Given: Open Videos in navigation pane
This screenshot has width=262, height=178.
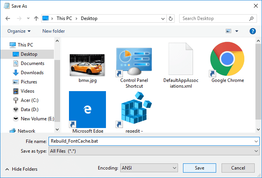Looking at the screenshot, I should (x=24, y=91).
